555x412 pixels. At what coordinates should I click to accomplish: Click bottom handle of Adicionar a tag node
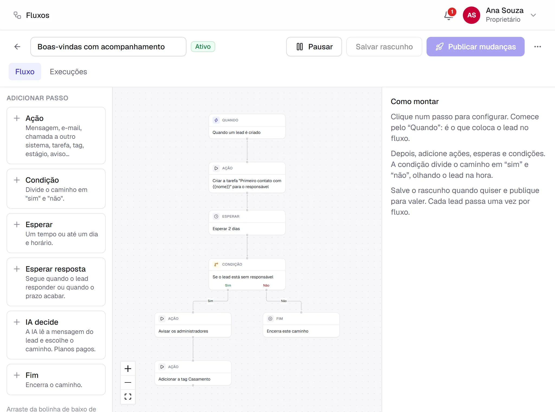tap(193, 385)
